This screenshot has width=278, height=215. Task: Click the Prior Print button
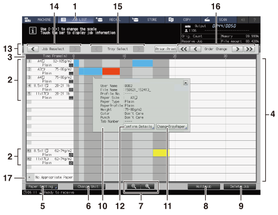pyautogui.click(x=165, y=49)
